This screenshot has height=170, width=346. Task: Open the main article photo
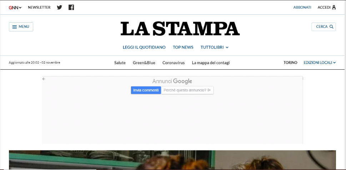[172, 160]
